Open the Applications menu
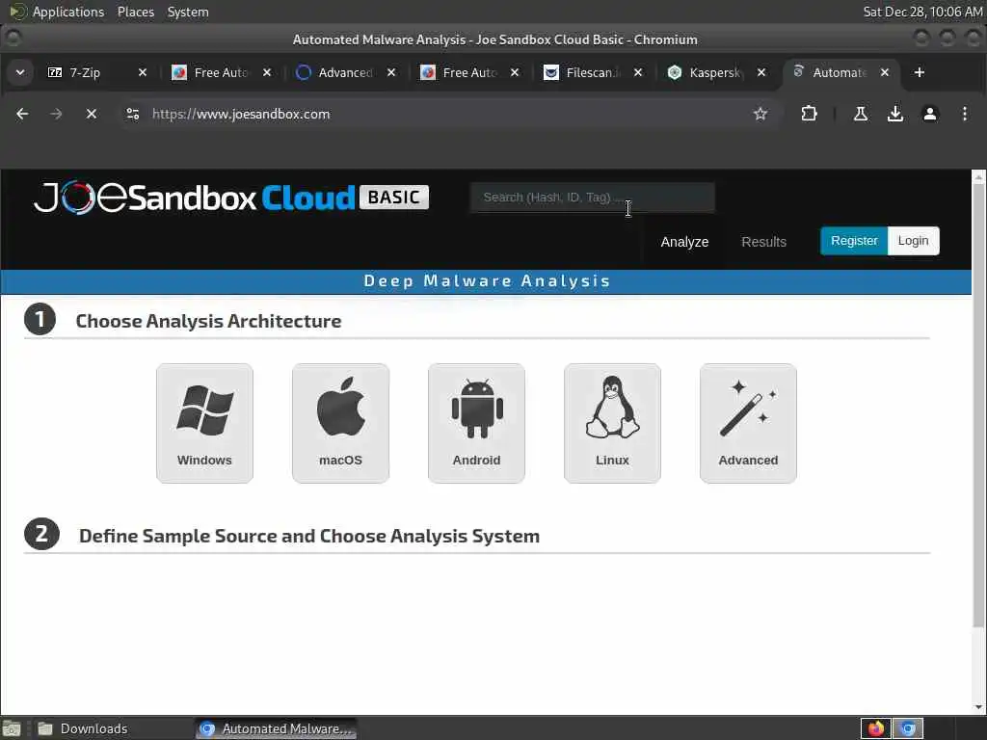Image resolution: width=987 pixels, height=740 pixels. click(x=59, y=12)
